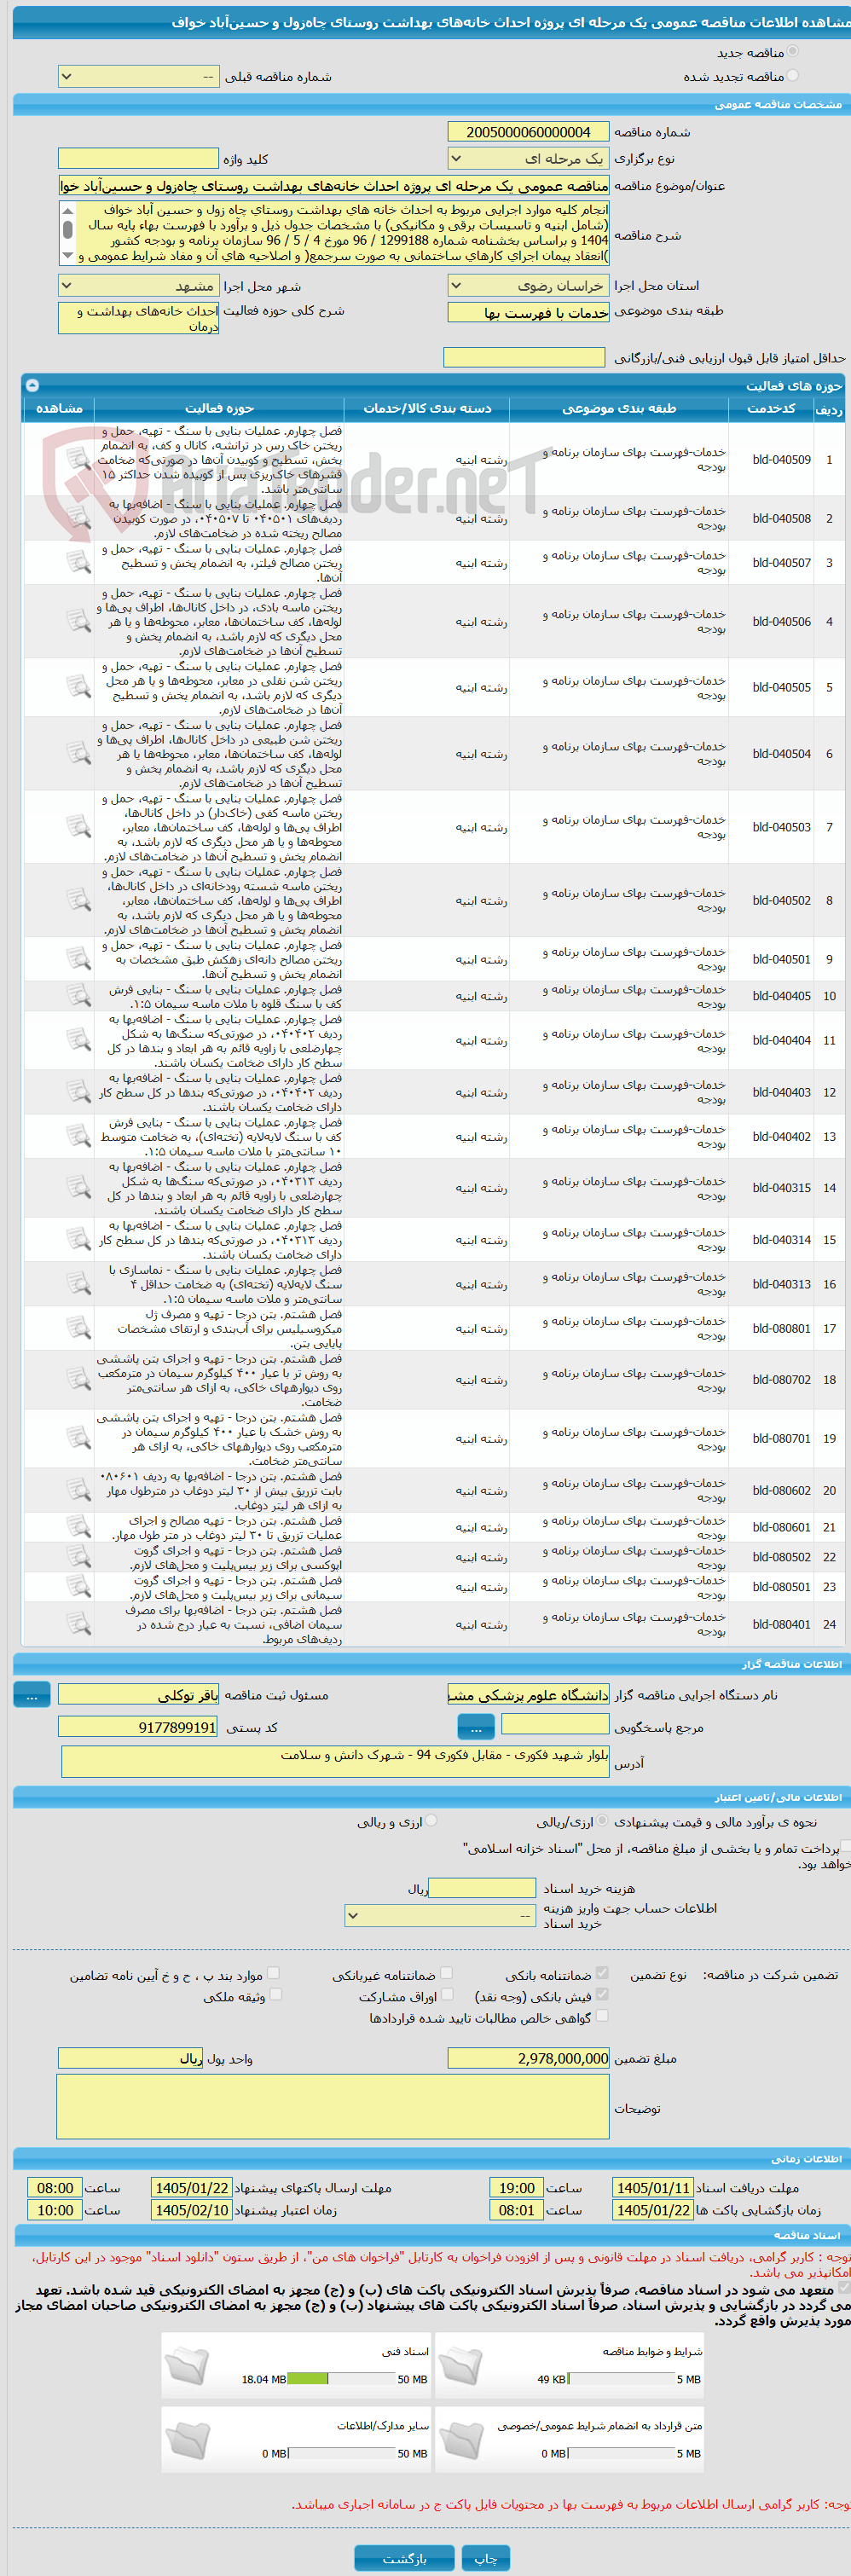This screenshot has width=851, height=2576.
Task: Open view icon for row bld-040503
Action: click(78, 827)
